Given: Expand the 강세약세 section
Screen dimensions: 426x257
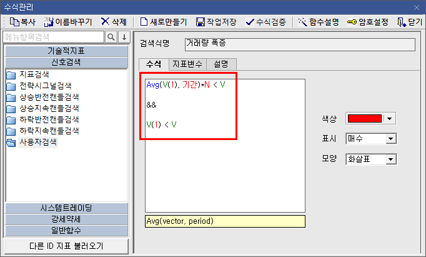Looking at the screenshot, I should tap(66, 219).
